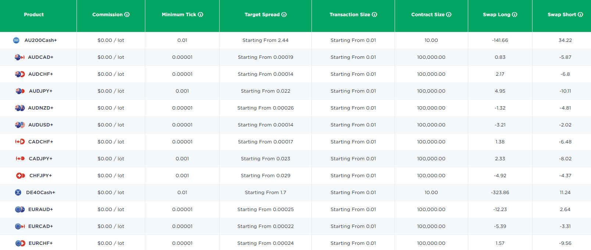Select the EURCAD+ product name
The height and width of the screenshot is (250, 591).
tap(41, 226)
